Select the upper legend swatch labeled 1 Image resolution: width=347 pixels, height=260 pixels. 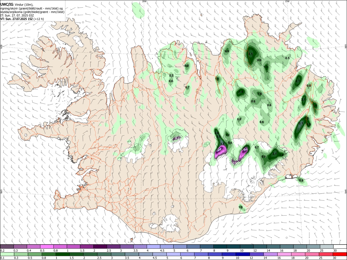73,246
